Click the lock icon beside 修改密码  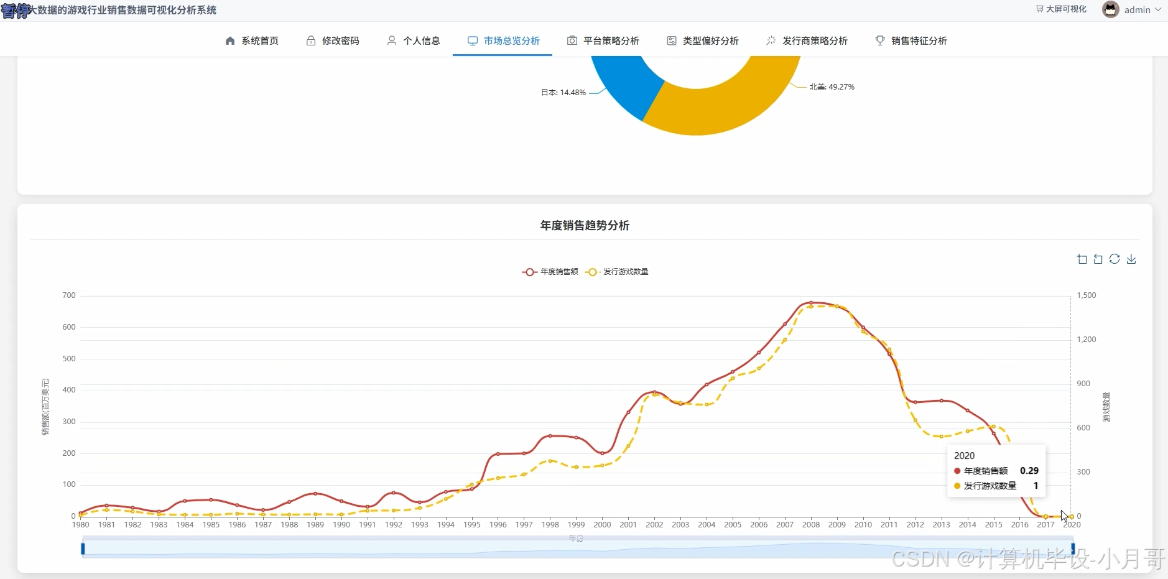(311, 40)
